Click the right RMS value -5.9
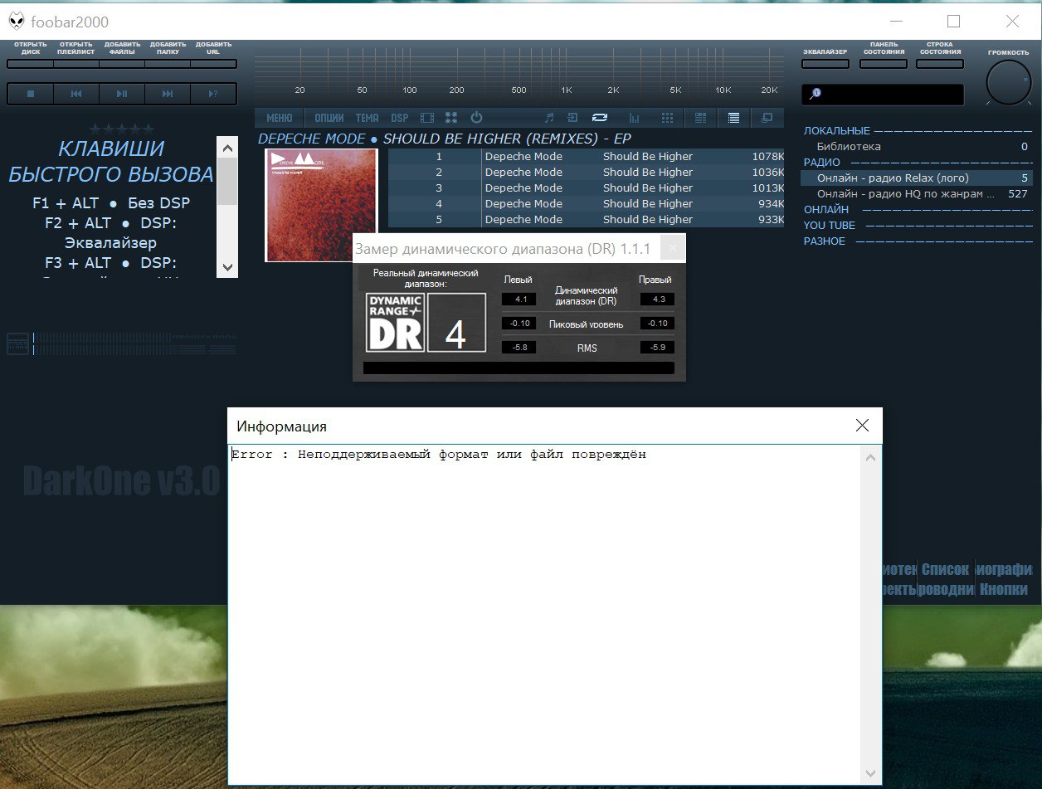Image resolution: width=1042 pixels, height=789 pixels. [657, 348]
